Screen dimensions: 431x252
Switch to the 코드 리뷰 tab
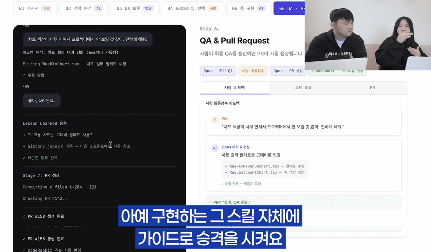303,88
